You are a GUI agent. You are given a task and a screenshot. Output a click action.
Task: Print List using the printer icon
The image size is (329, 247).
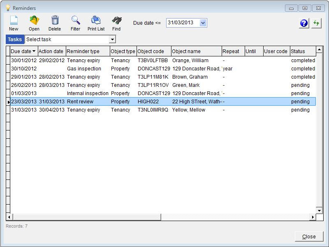pos(96,23)
